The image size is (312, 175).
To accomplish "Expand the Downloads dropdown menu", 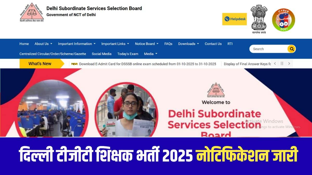I will pyautogui.click(x=188, y=44).
